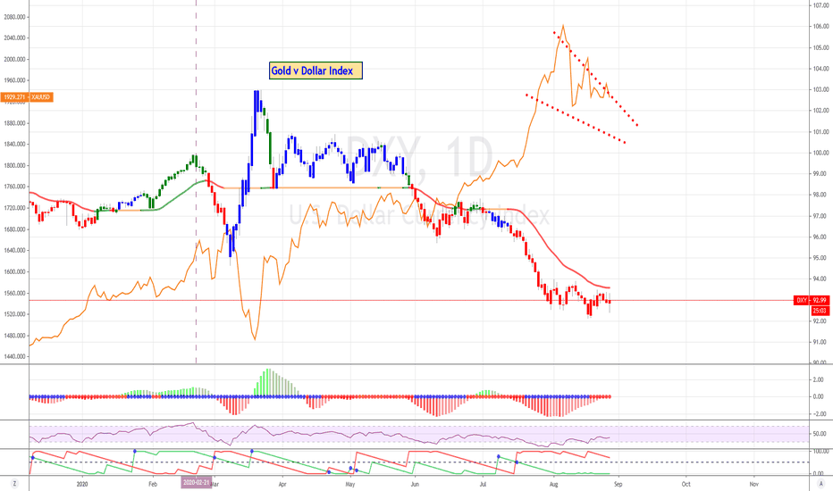
Task: Click the red DXY 92.99 price label
Action: tap(812, 301)
